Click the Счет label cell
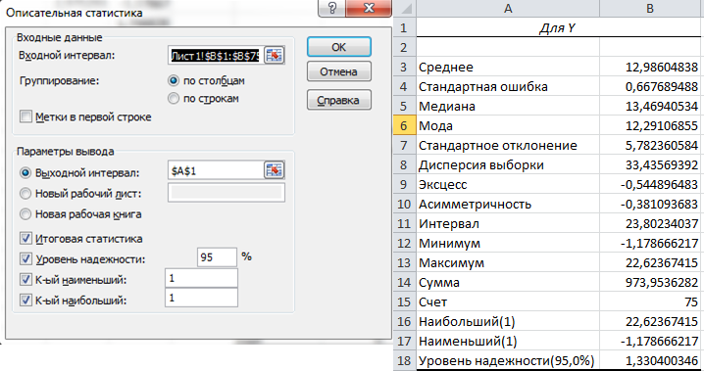Screen dimensions: 704x371 (508, 302)
